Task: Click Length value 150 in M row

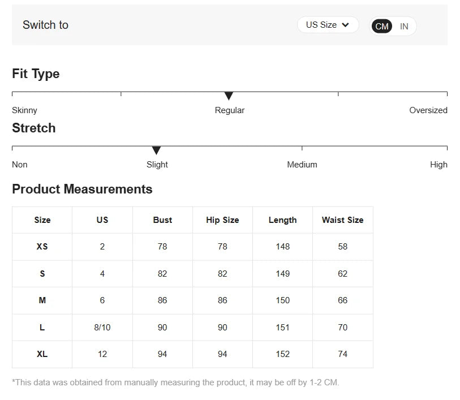Action: 282,300
